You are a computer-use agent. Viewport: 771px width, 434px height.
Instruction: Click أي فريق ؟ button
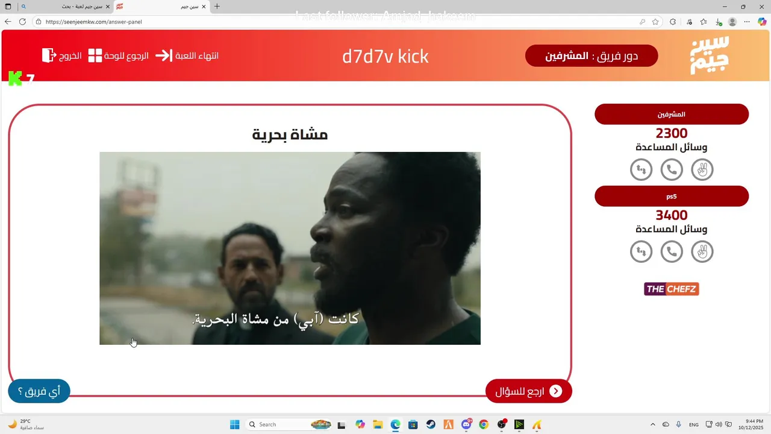tap(39, 391)
